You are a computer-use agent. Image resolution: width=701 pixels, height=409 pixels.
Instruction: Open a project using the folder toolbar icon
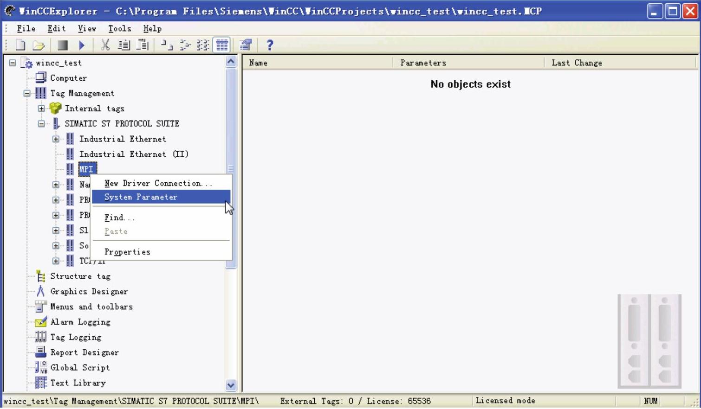point(39,45)
